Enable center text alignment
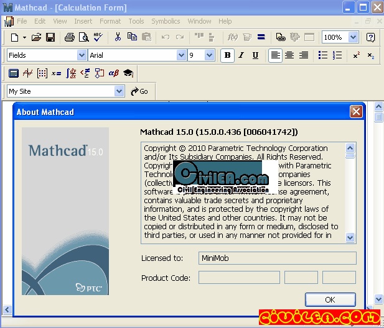 pyautogui.click(x=289, y=55)
